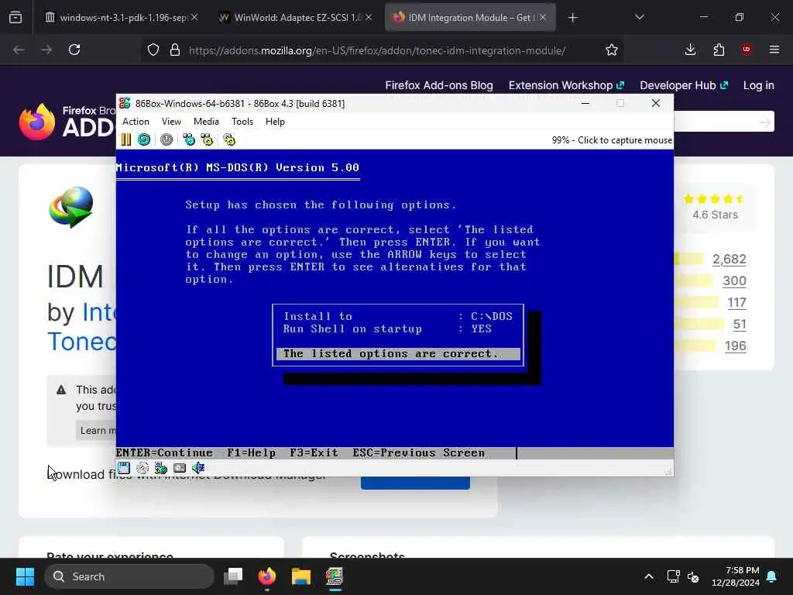Expand the list all tabs chevron
This screenshot has height=595, width=793.
(x=639, y=17)
